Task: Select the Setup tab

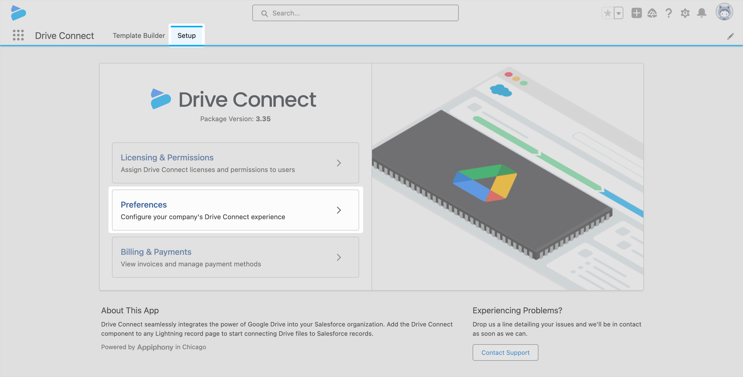Action: [x=186, y=35]
